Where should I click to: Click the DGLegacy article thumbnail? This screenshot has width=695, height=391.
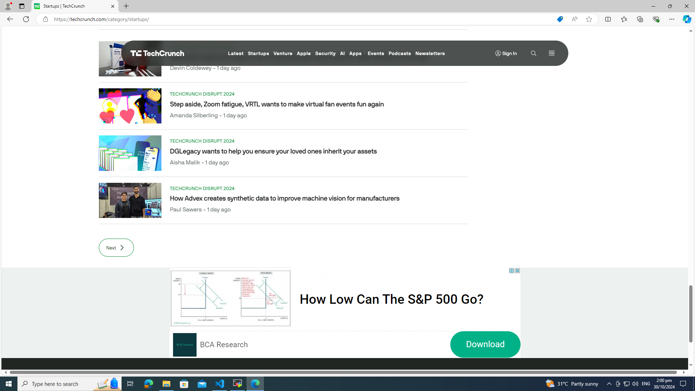coord(130,153)
